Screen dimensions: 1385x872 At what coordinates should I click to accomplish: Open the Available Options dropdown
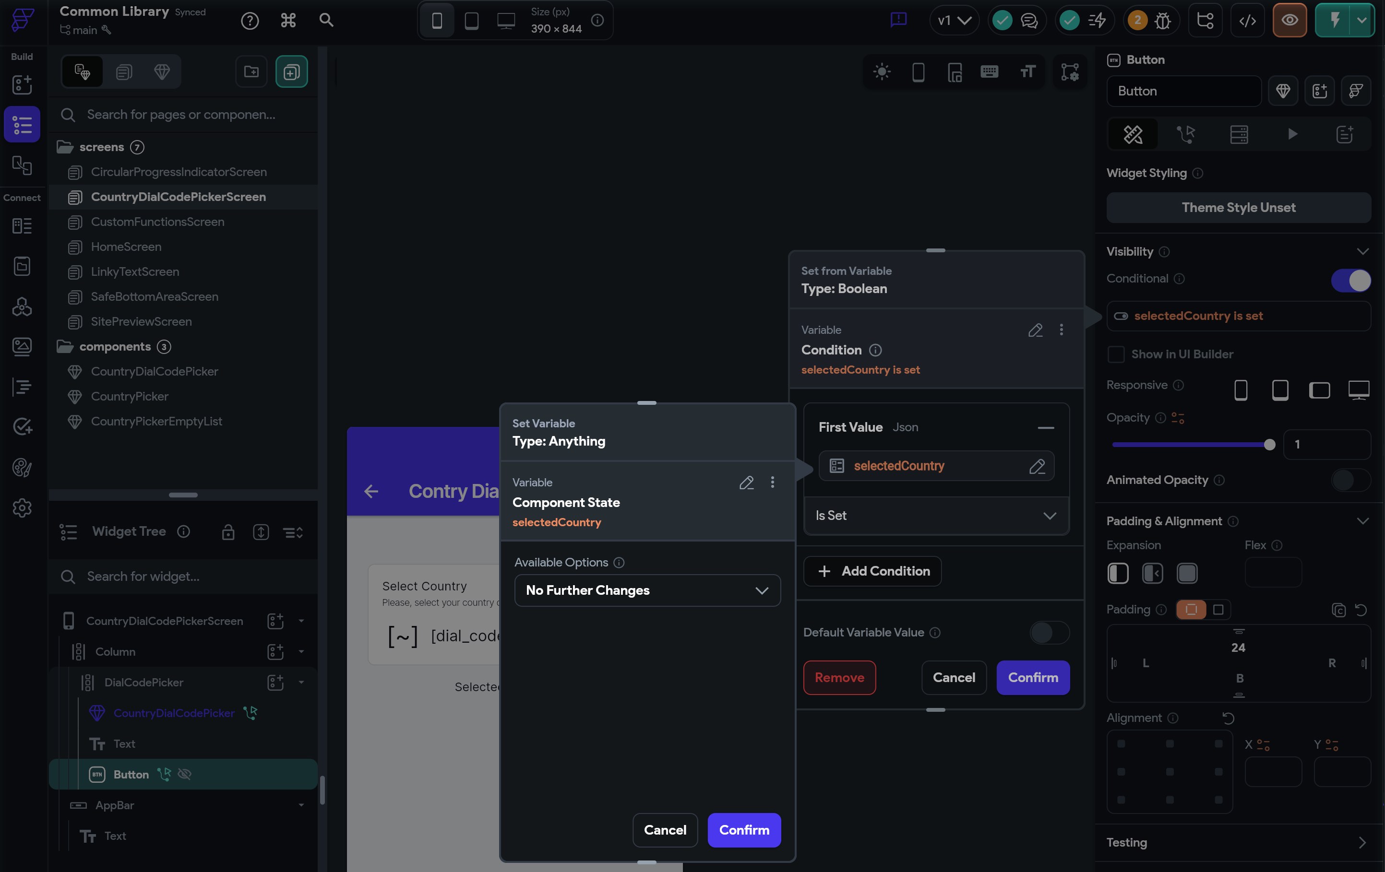coord(646,589)
